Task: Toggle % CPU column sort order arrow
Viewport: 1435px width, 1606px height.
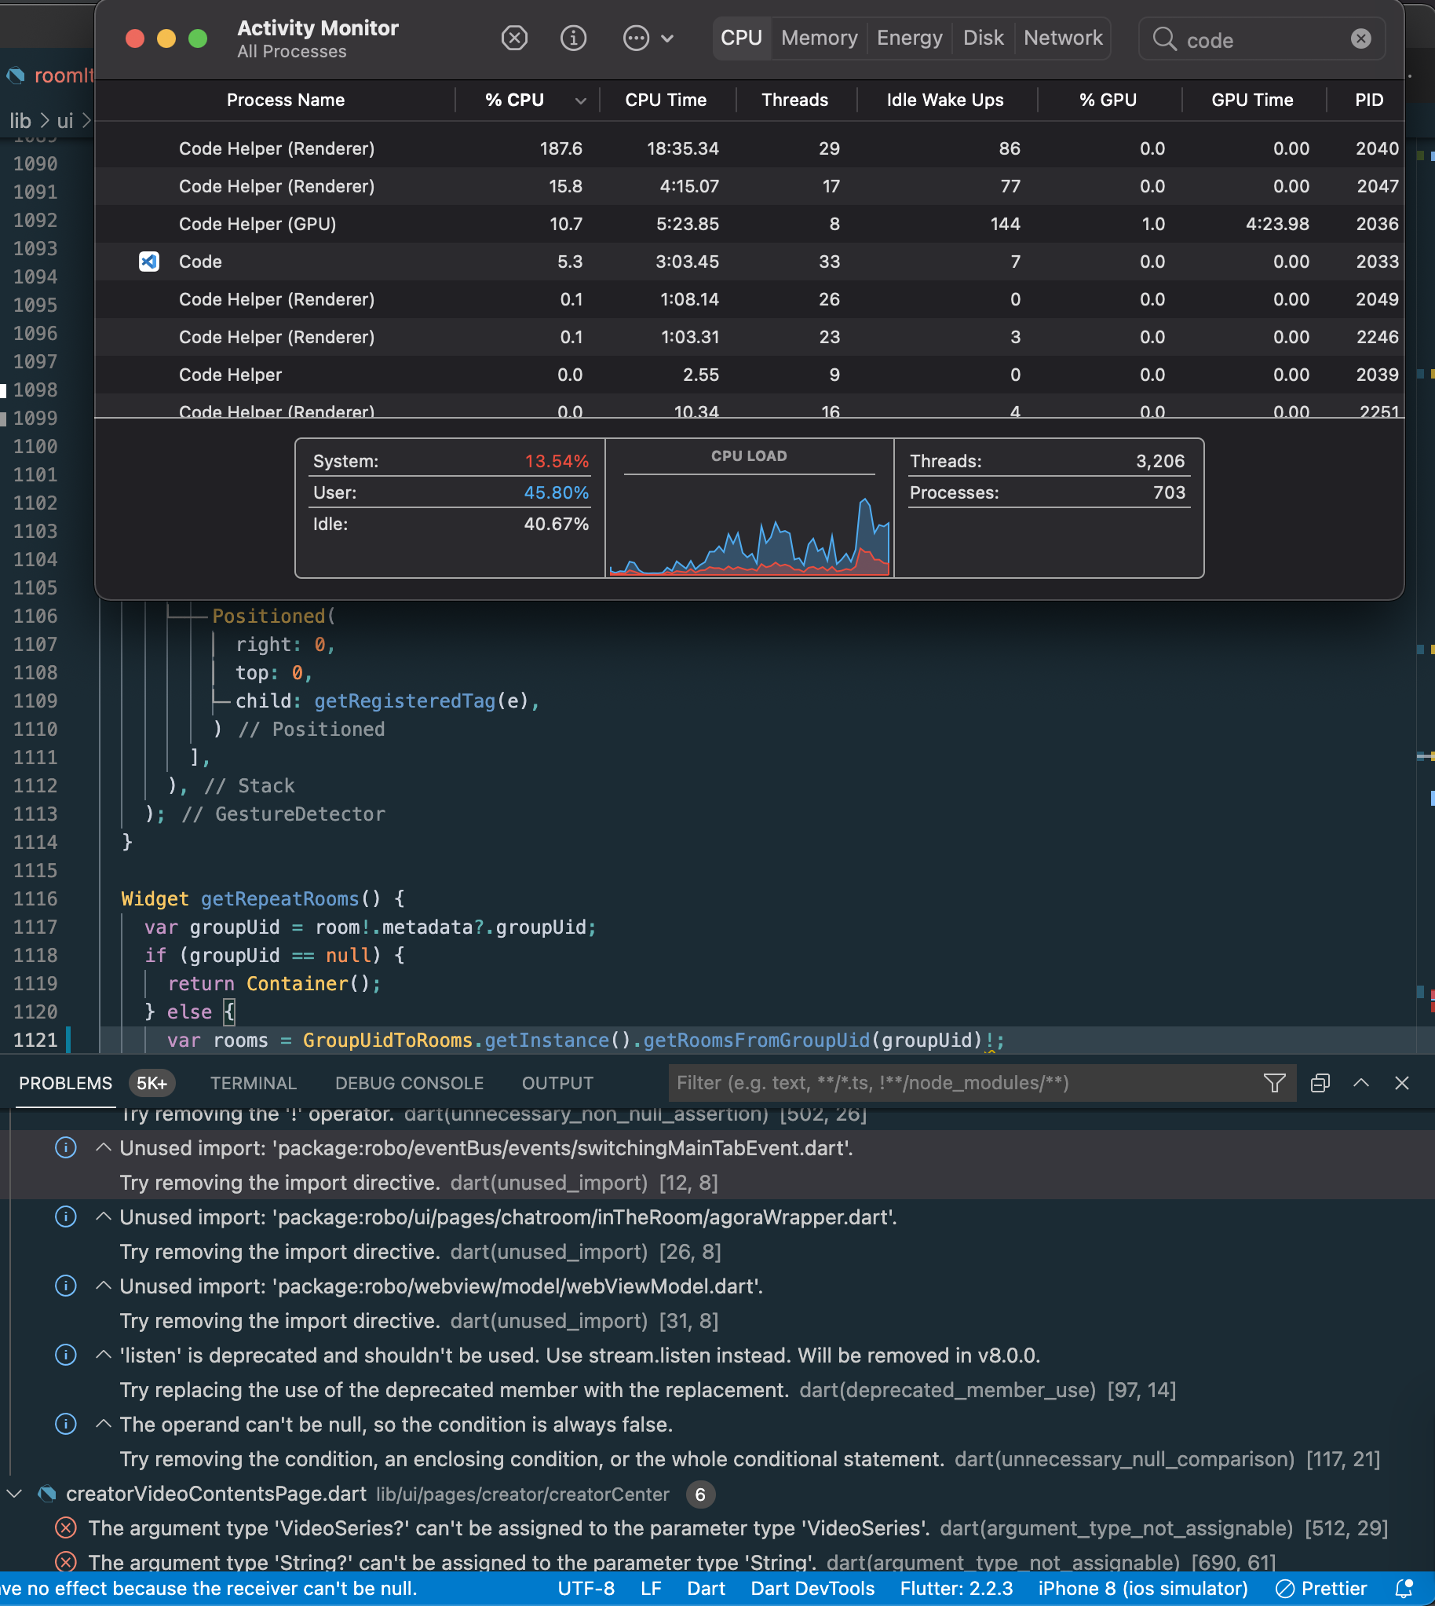Action: (580, 101)
